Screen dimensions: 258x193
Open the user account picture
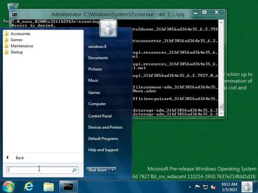108,28
